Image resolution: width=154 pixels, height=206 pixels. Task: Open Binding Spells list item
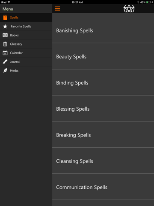point(103,82)
